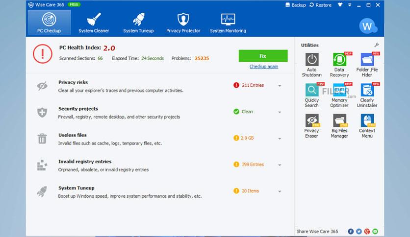Expand the System Tuneup row arrow

pyautogui.click(x=280, y=191)
